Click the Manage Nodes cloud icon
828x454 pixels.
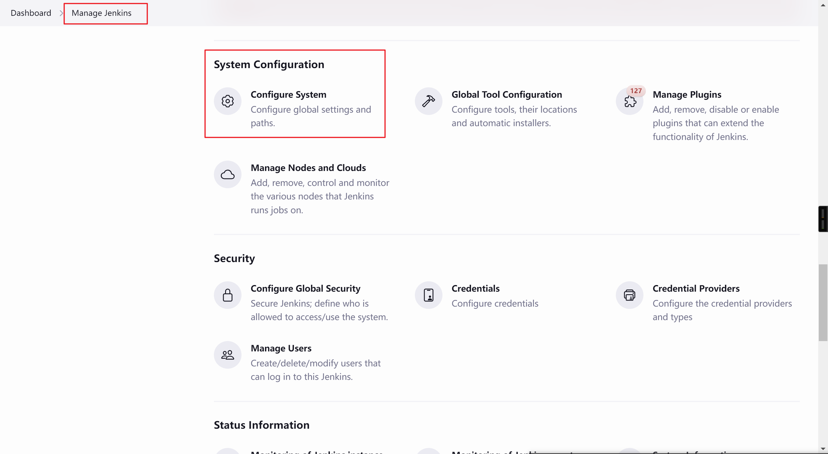pyautogui.click(x=228, y=174)
